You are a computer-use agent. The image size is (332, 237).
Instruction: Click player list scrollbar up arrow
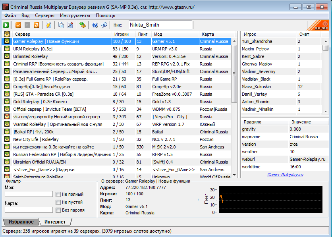[326, 41]
